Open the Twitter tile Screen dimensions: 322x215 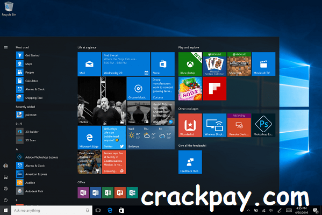pos(114,138)
